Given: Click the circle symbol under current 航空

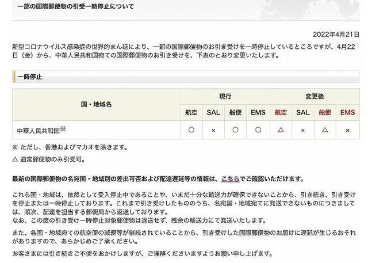Looking at the screenshot, I should tap(191, 131).
